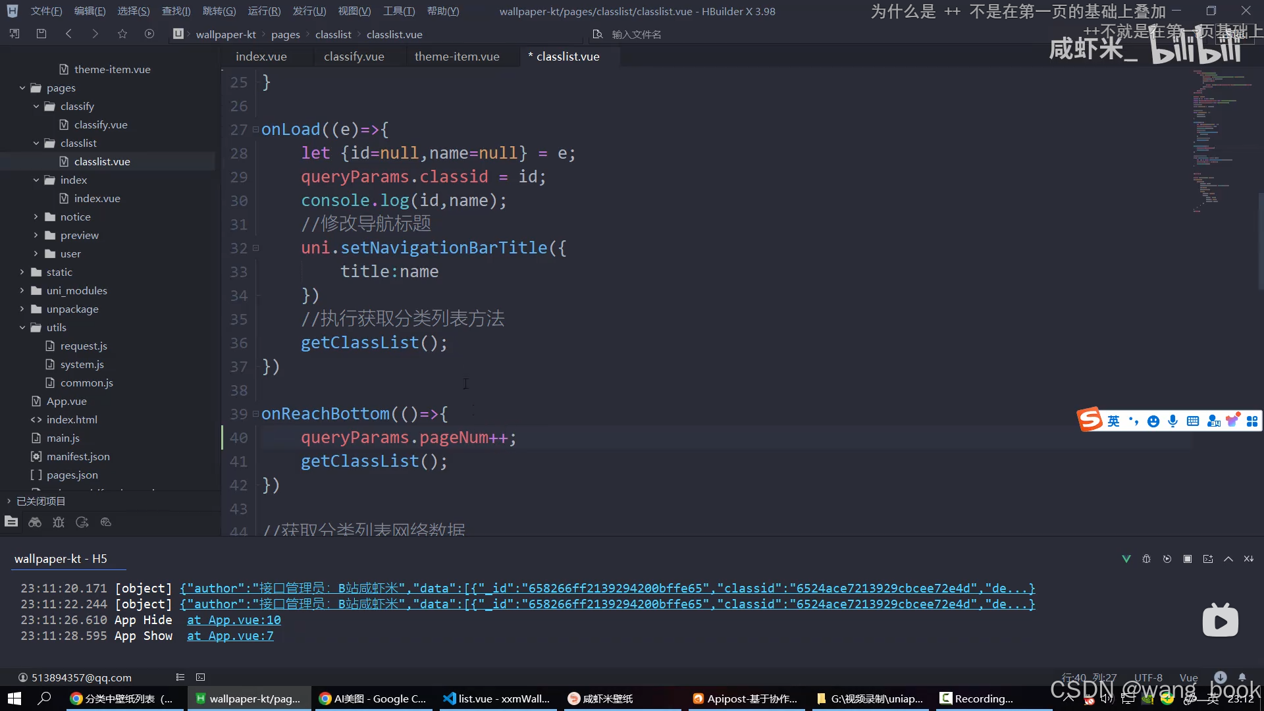Toggle fold marker at line 39 onReachBottom
The height and width of the screenshot is (711, 1264).
click(x=255, y=414)
